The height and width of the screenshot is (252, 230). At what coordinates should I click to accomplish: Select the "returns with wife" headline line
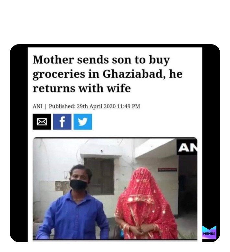(x=82, y=89)
